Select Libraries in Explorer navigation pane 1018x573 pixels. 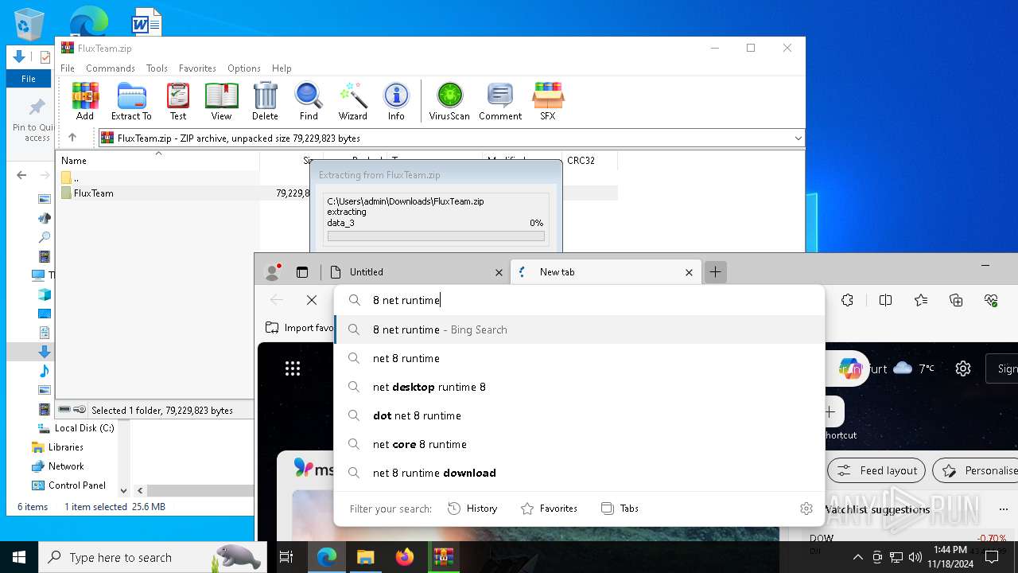tap(65, 447)
